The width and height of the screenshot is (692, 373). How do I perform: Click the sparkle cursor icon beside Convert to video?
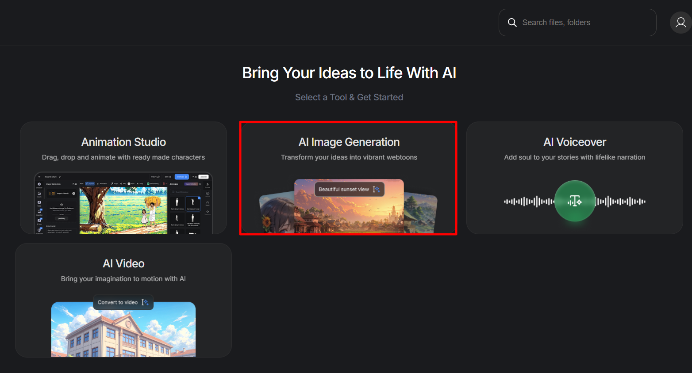[145, 302]
